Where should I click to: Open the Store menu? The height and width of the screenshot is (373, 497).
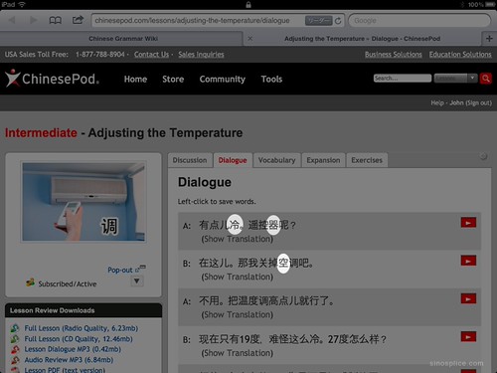173,80
